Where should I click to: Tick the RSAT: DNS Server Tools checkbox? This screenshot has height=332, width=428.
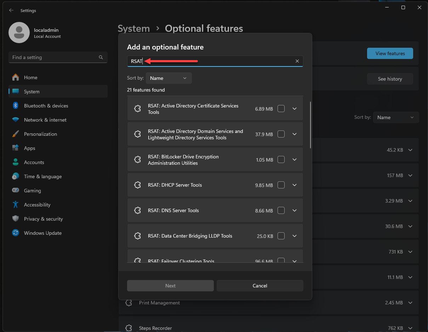pos(281,210)
